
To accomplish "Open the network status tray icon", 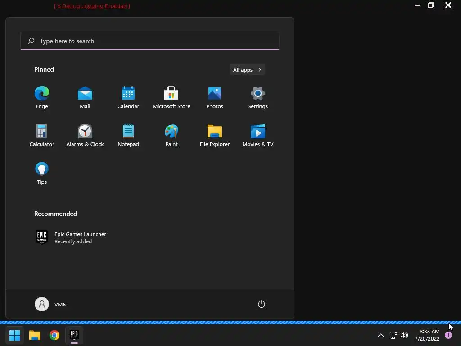I will pos(393,335).
